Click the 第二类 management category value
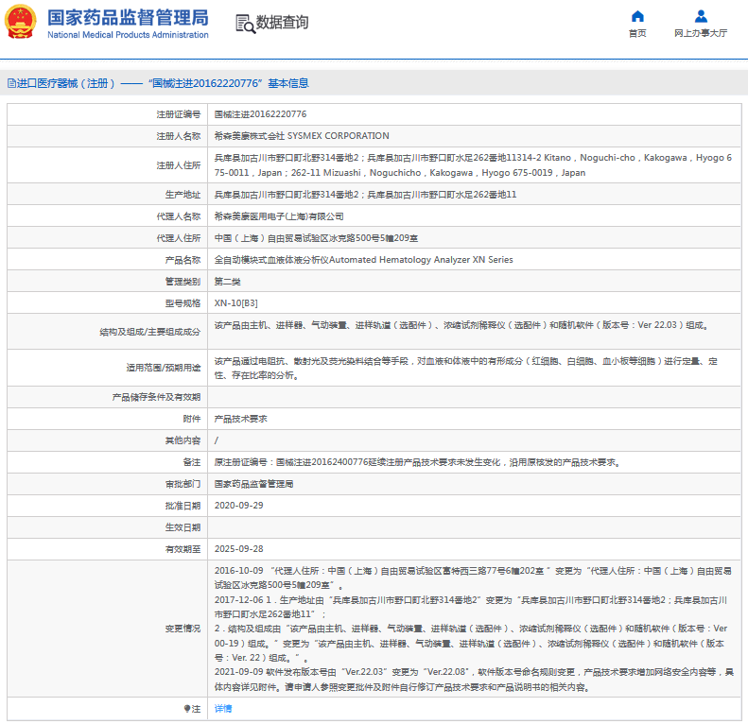This screenshot has width=748, height=724. (x=228, y=282)
